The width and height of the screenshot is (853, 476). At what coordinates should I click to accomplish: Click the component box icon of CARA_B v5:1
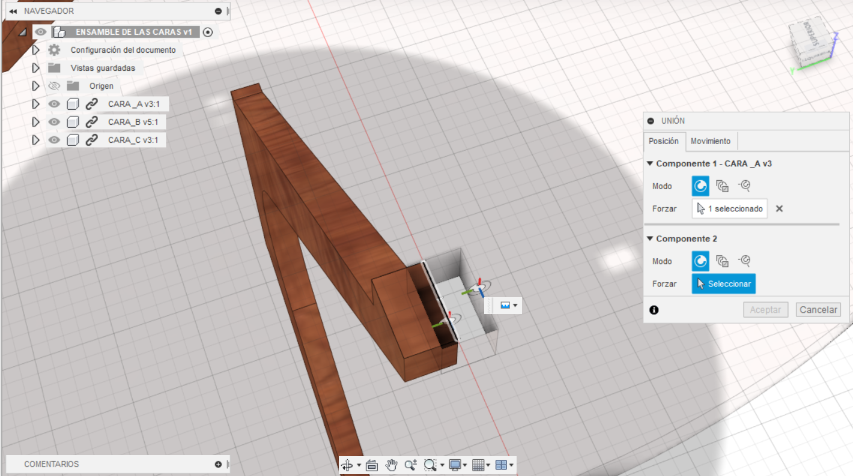[73, 122]
